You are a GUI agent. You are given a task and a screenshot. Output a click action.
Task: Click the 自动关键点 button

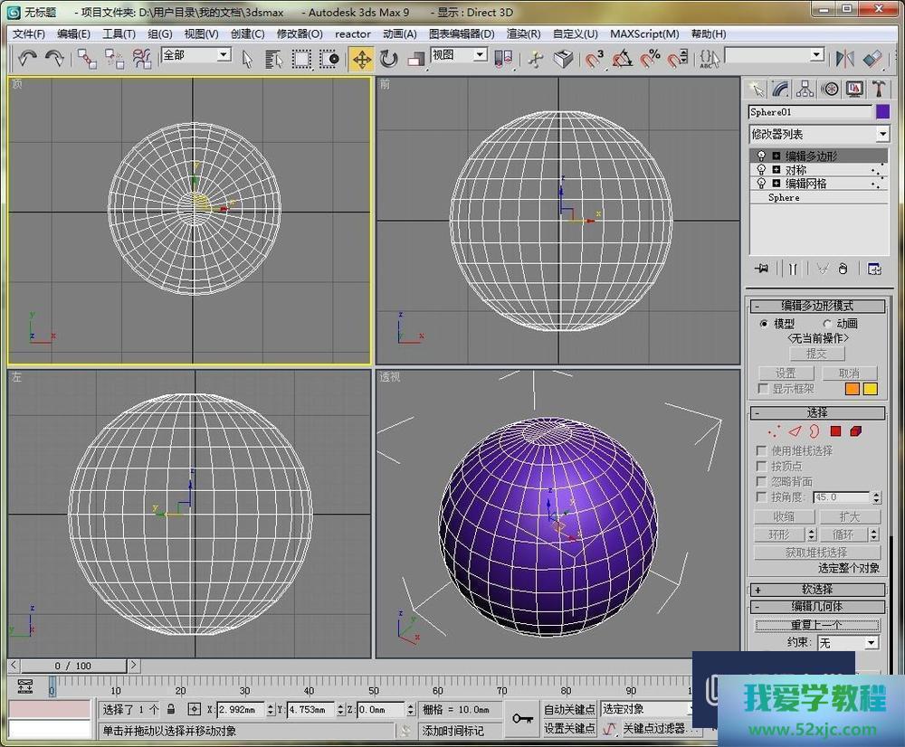point(569,709)
